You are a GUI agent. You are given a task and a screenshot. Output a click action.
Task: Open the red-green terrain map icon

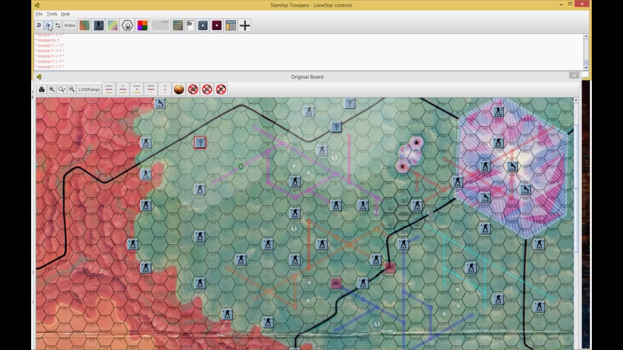[85, 25]
